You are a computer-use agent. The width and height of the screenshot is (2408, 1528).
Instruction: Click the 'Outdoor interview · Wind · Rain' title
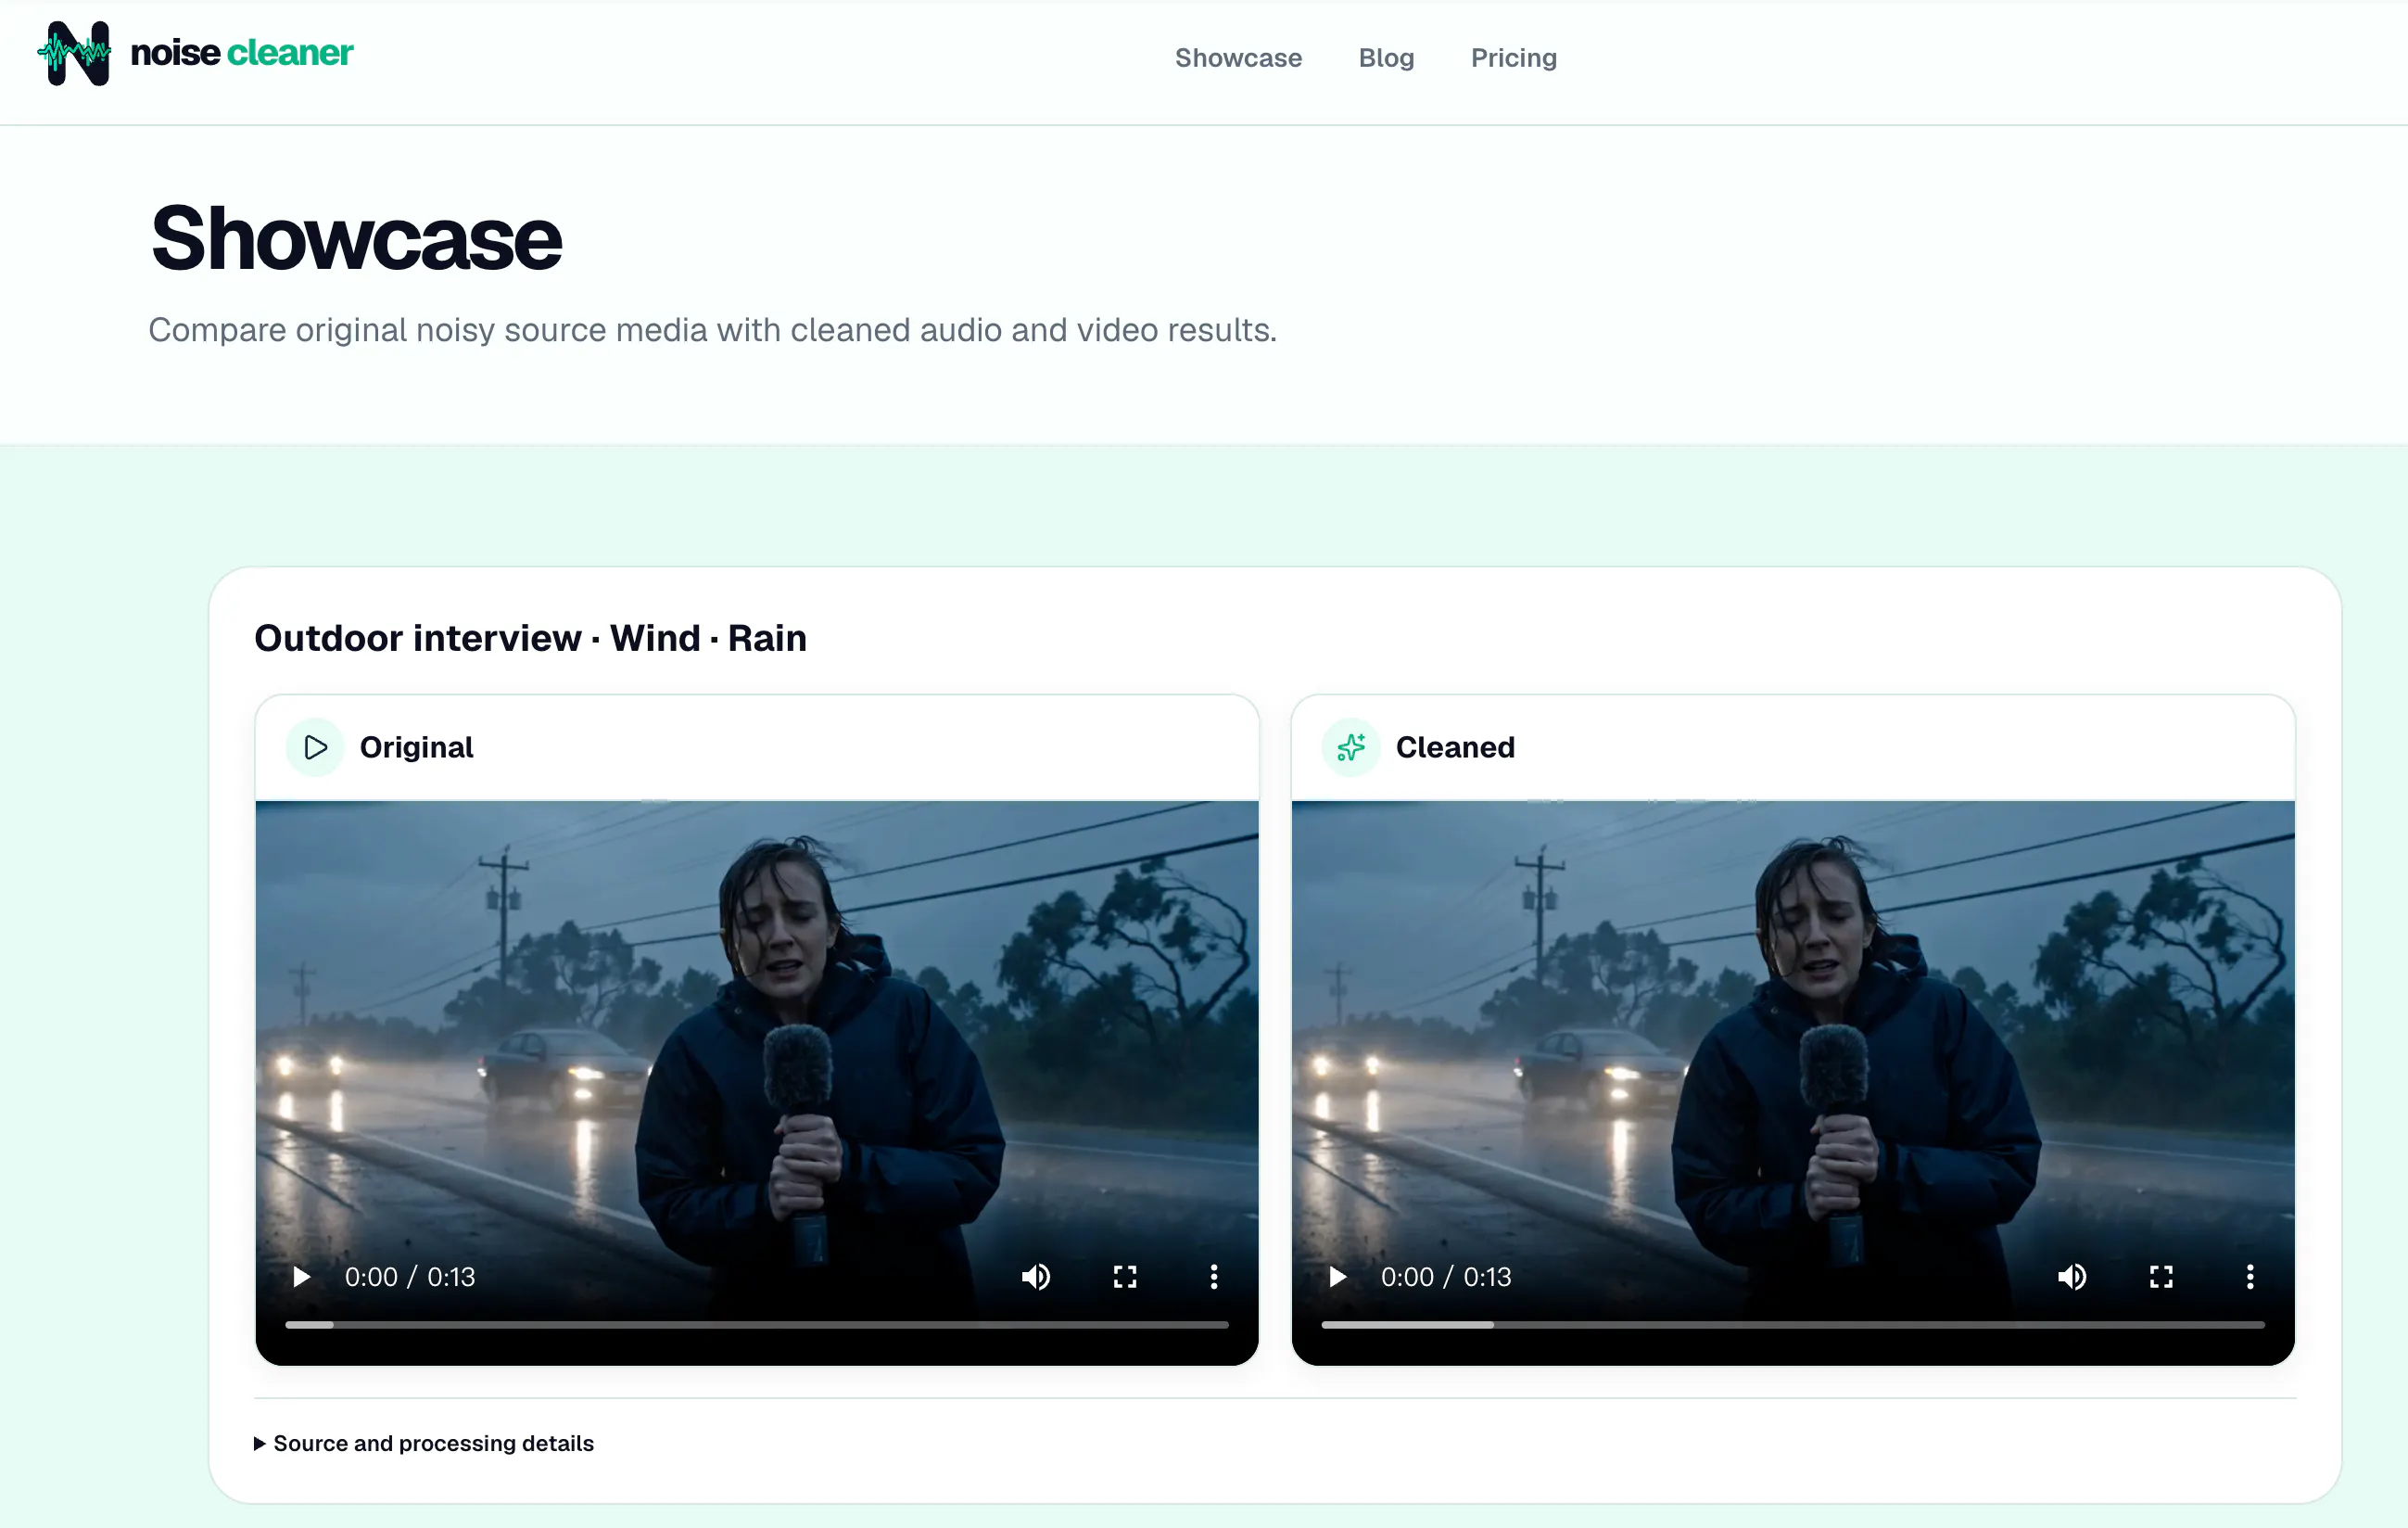coord(530,639)
